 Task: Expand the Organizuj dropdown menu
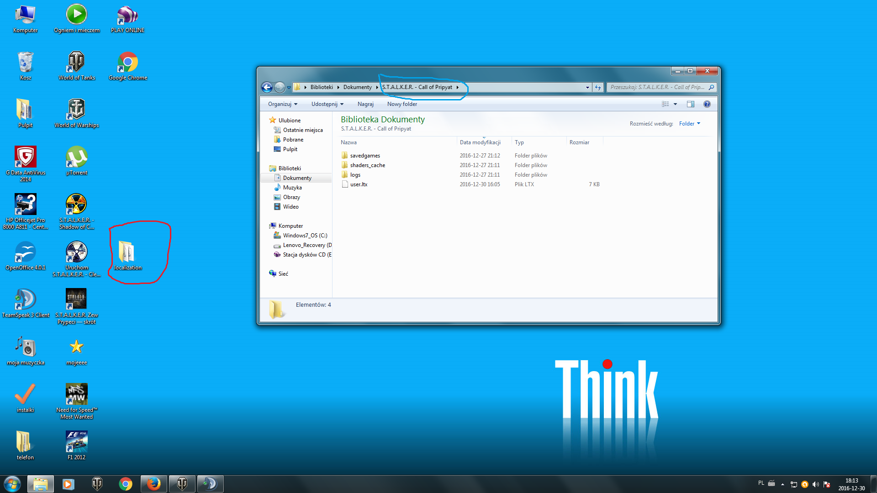pos(282,104)
